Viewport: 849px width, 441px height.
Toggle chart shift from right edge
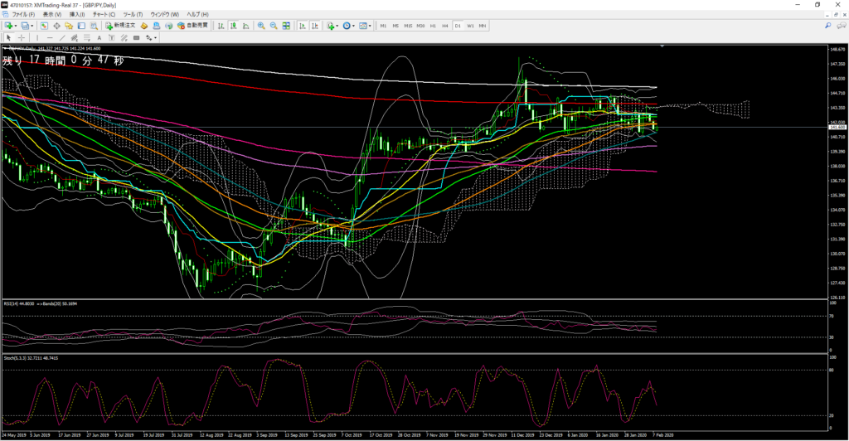coord(314,26)
